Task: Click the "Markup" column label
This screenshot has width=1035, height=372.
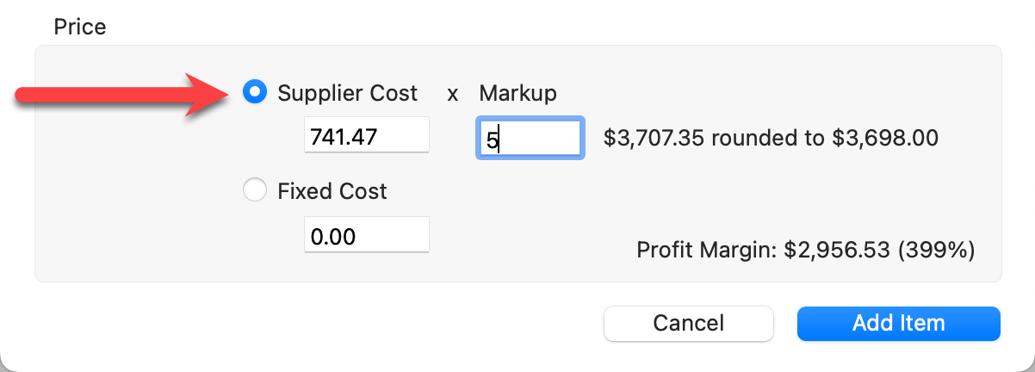Action: 517,93
